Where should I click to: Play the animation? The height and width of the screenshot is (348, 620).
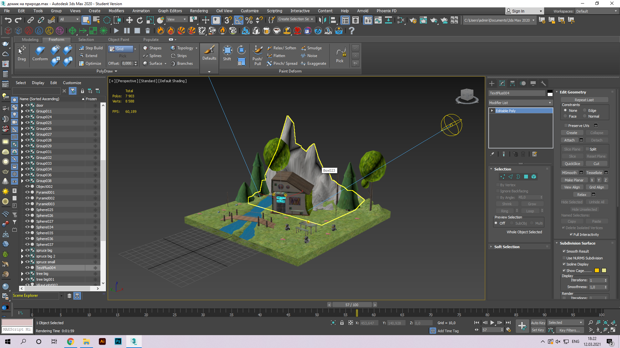tap(492, 323)
